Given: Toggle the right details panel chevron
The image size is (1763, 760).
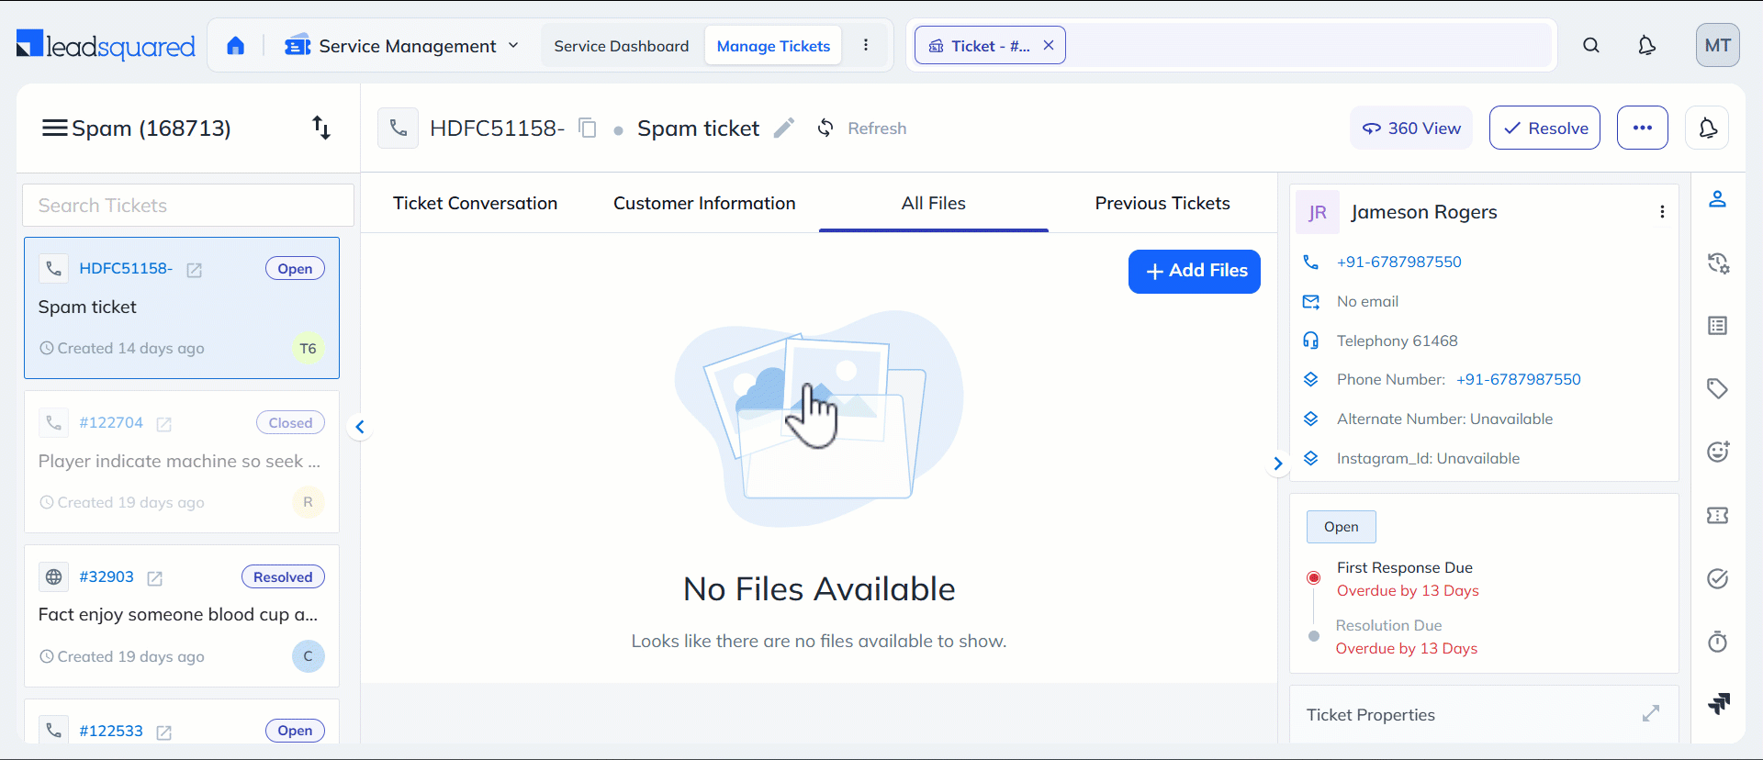Looking at the screenshot, I should click(x=1277, y=464).
